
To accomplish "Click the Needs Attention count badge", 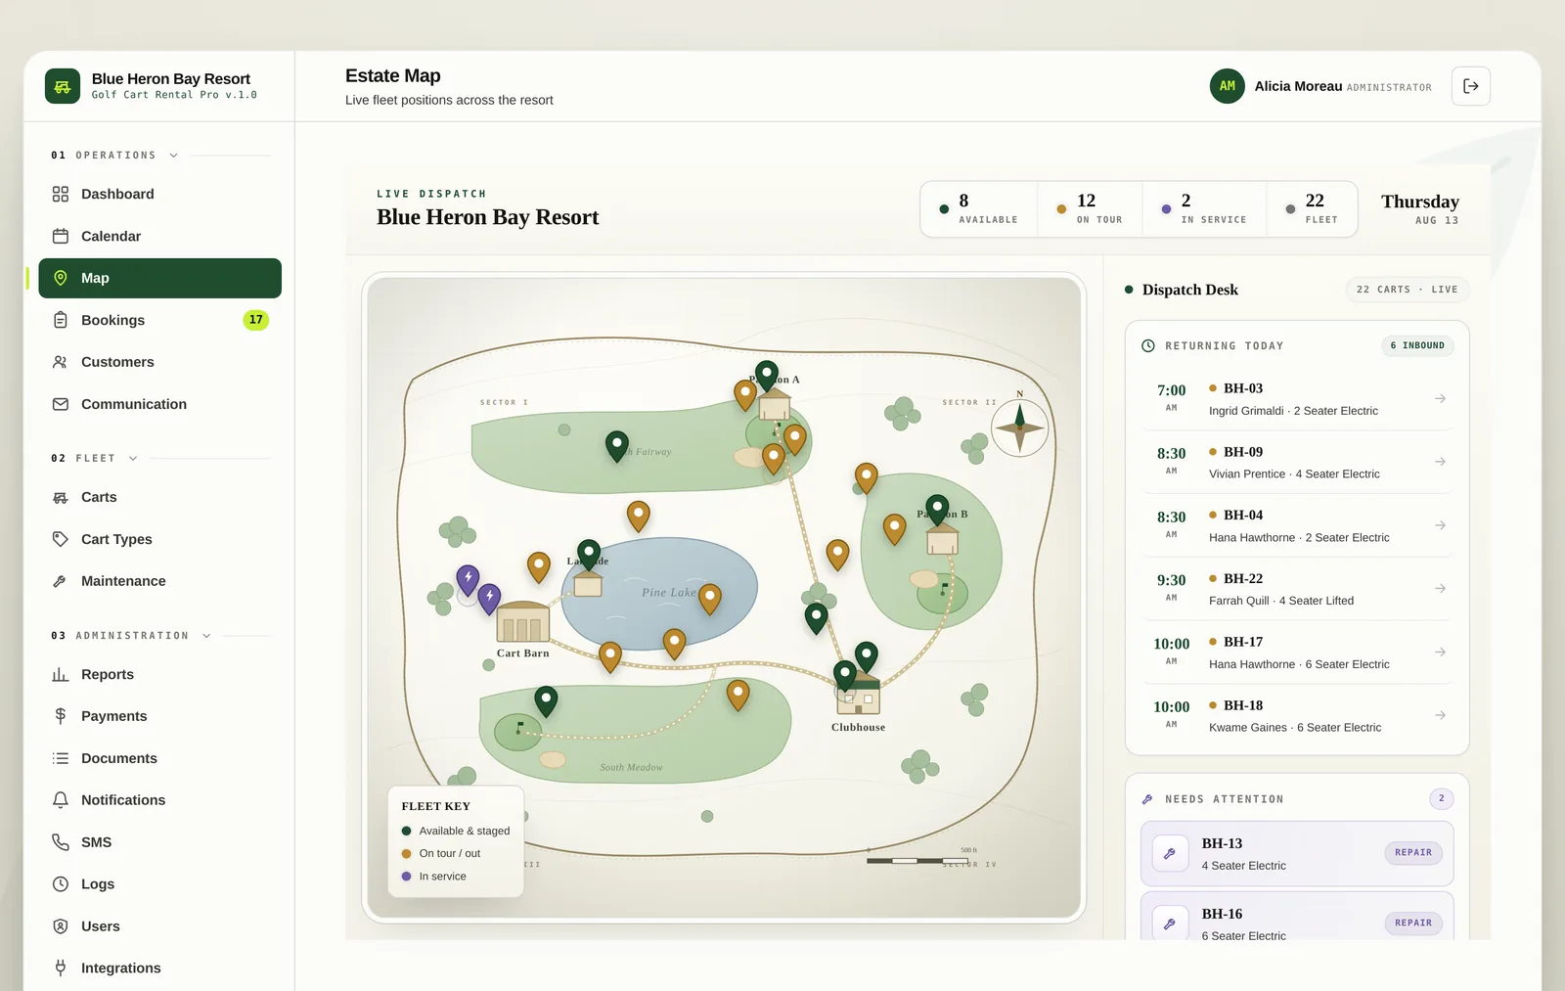I will 1441,798.
